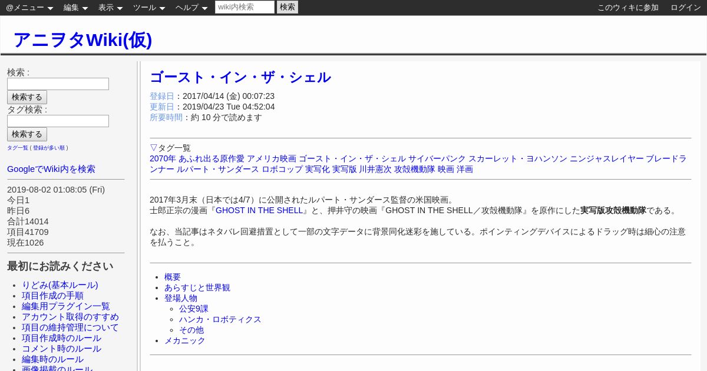Focus the タグ検索 text field

pos(58,121)
